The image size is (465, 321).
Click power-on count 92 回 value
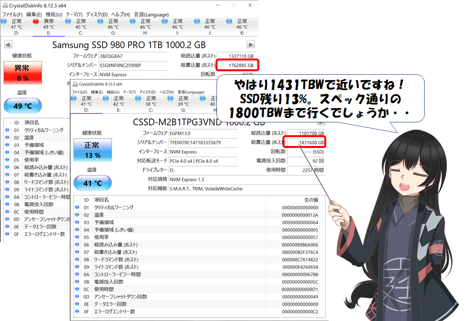pyautogui.click(x=306, y=161)
